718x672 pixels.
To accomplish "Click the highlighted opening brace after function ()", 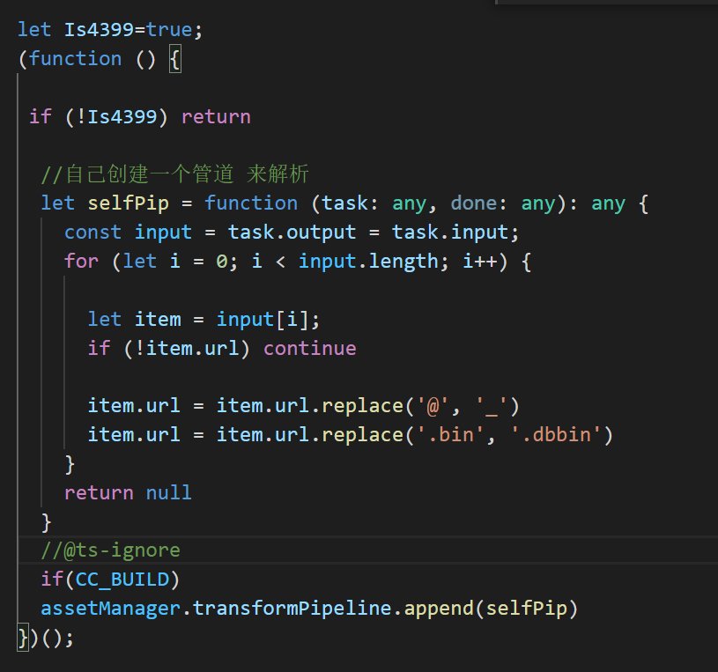I will coord(175,59).
